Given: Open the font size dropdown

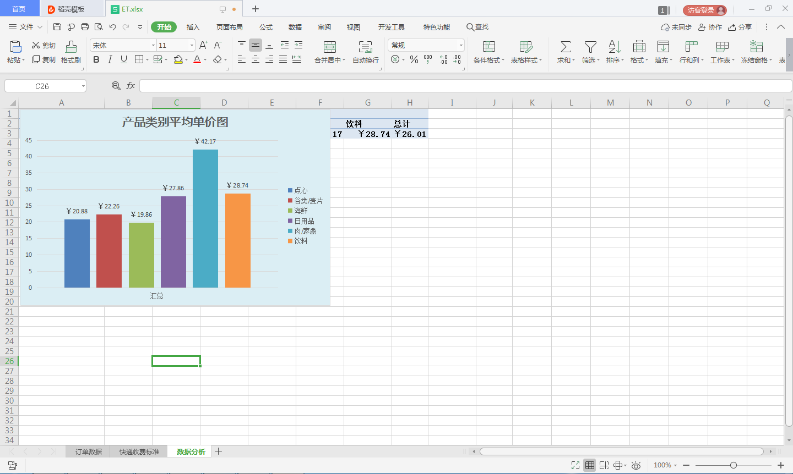Looking at the screenshot, I should [192, 45].
